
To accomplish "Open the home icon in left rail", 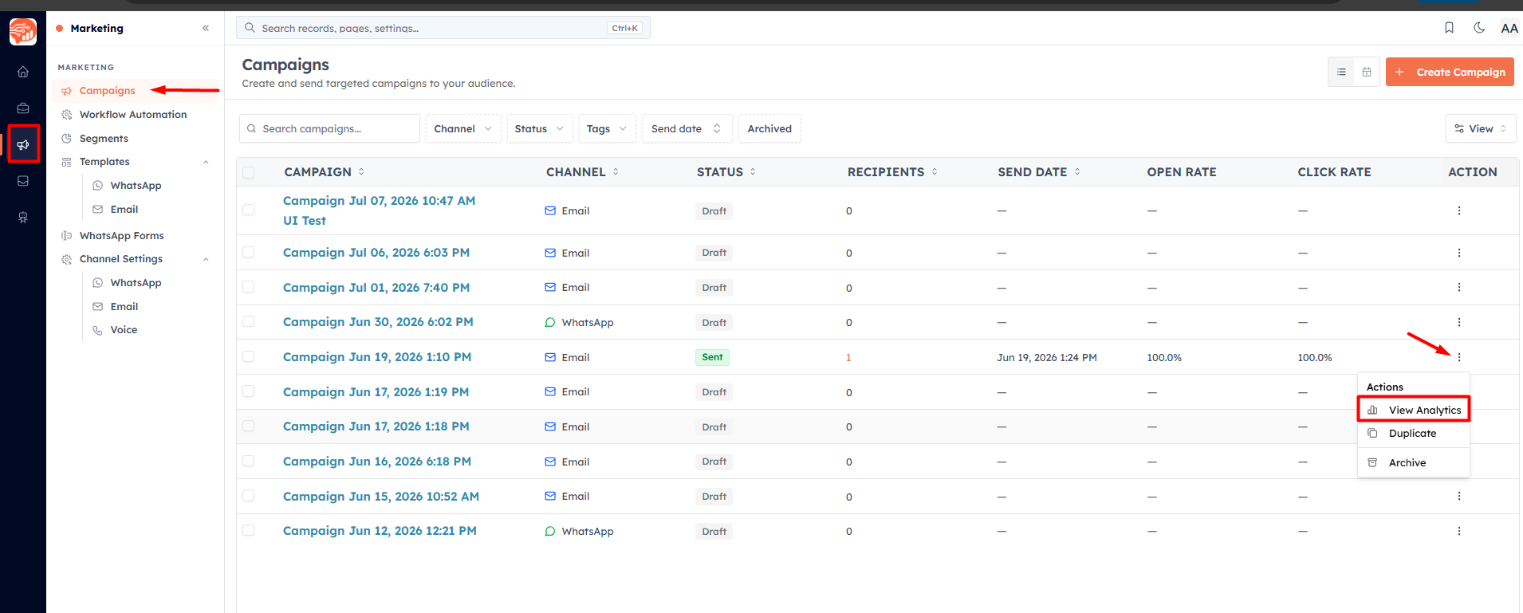I will tap(23, 72).
